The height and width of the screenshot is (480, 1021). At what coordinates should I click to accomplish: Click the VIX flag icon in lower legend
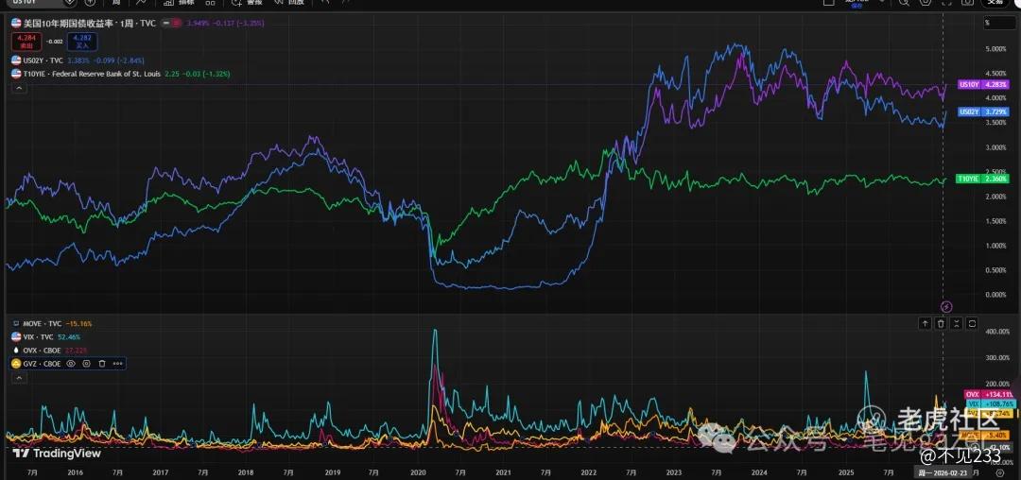pos(16,337)
